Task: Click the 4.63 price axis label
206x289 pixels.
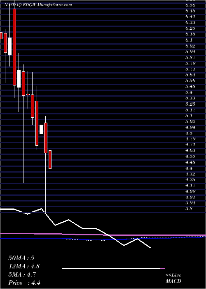Action: click(190, 150)
